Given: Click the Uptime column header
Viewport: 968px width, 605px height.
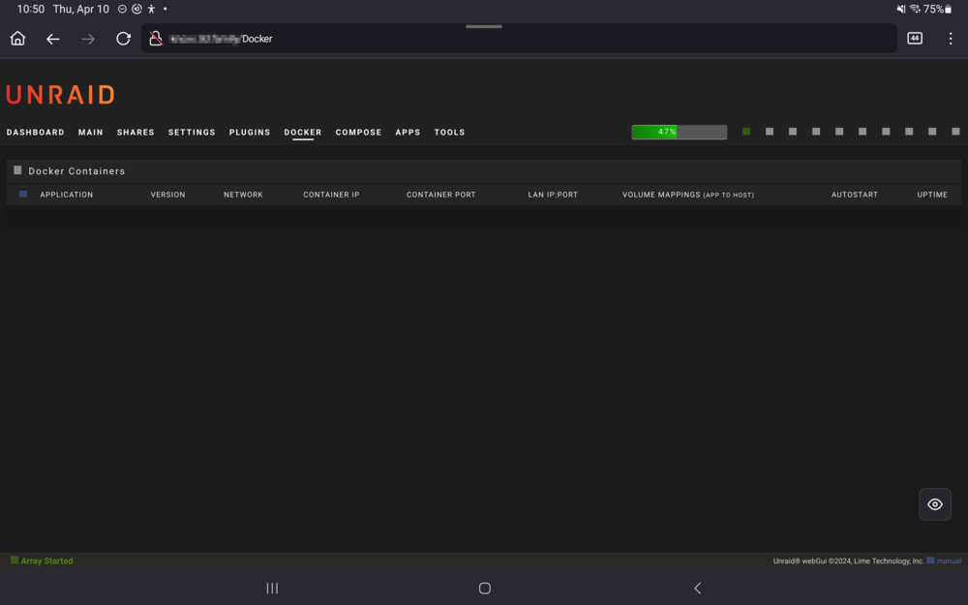Looking at the screenshot, I should (932, 195).
